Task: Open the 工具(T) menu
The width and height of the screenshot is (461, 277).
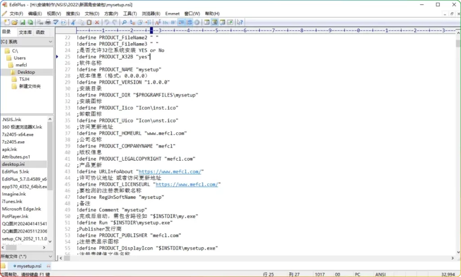Action: [x=130, y=13]
